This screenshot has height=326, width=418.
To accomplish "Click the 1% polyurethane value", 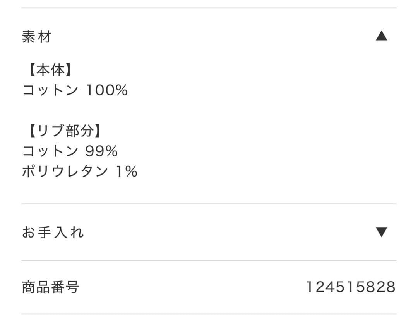I will click(127, 171).
